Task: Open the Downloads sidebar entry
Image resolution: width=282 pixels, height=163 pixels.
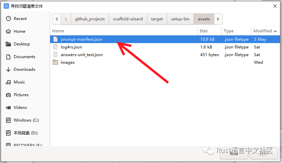Action: tap(25, 69)
